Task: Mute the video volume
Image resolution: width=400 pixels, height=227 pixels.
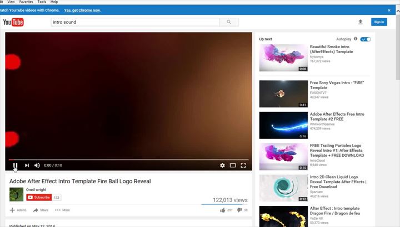Action: (37, 165)
